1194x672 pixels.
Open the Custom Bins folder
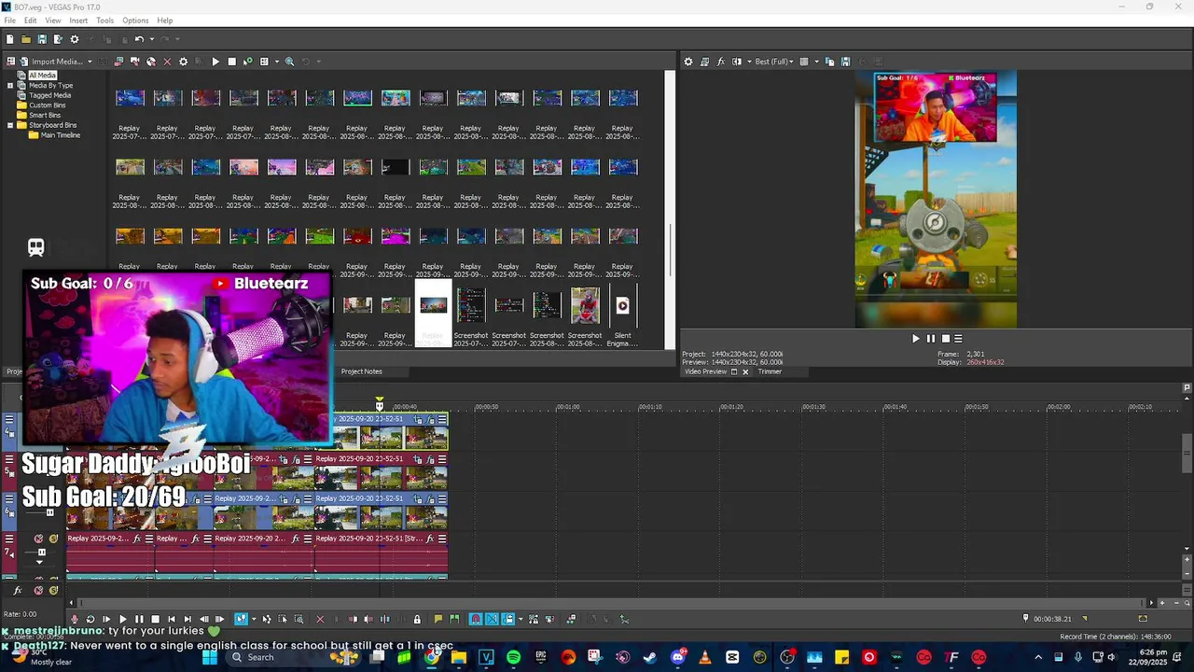[47, 105]
